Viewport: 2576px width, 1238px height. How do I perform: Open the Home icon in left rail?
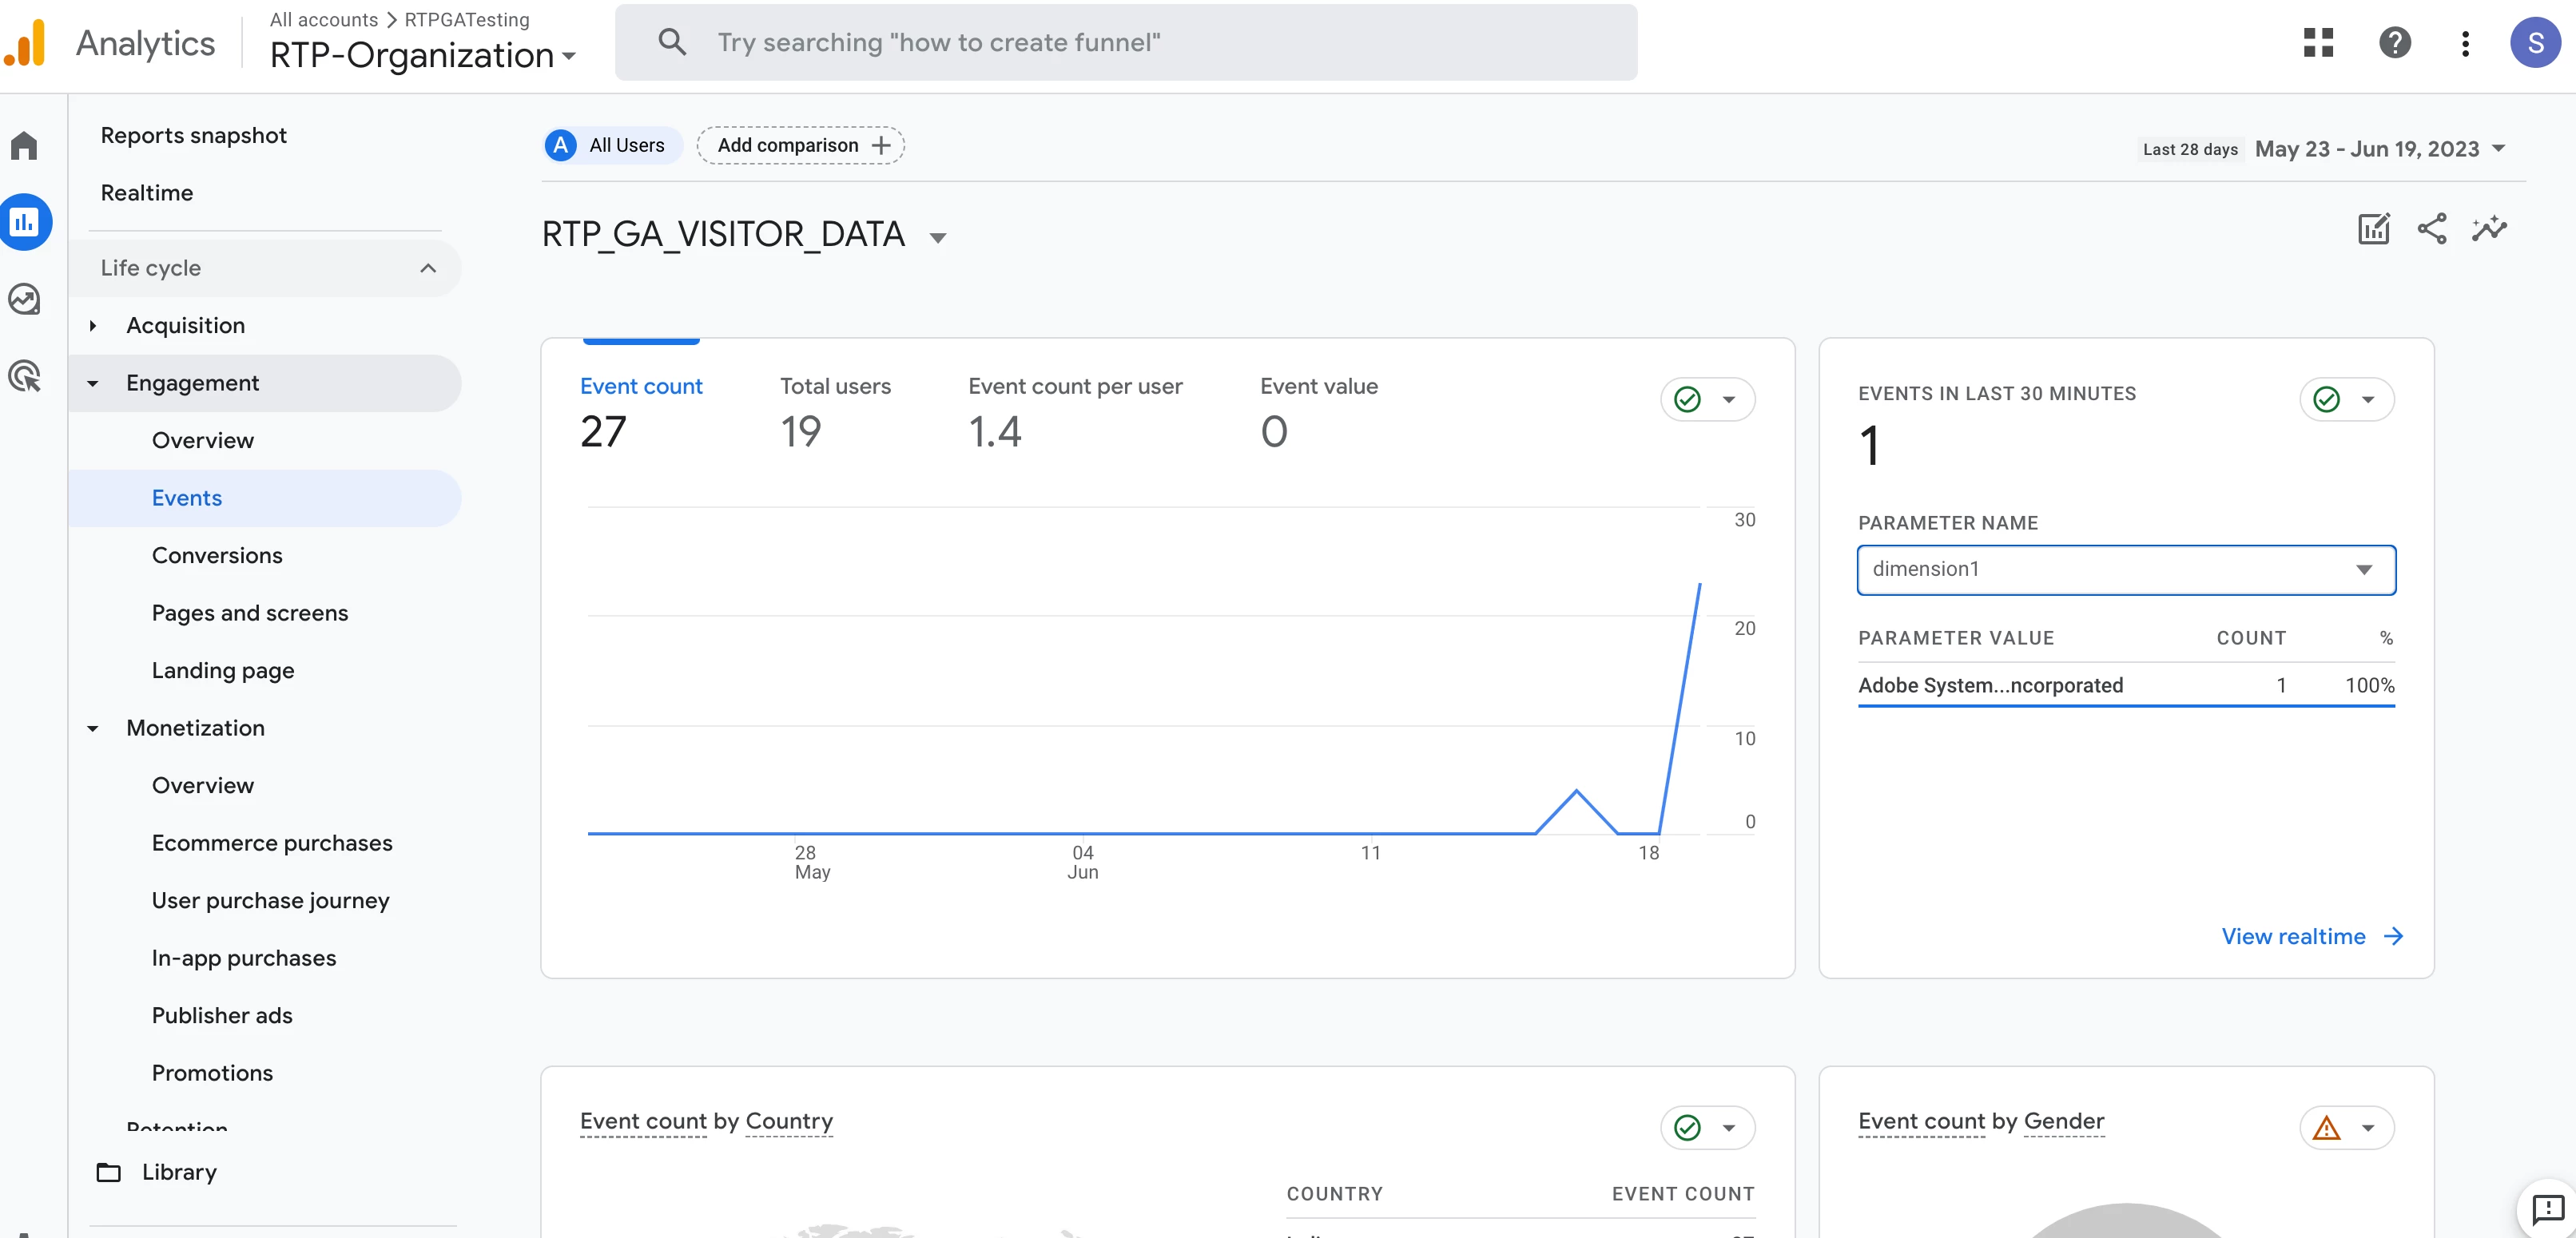pos(24,146)
